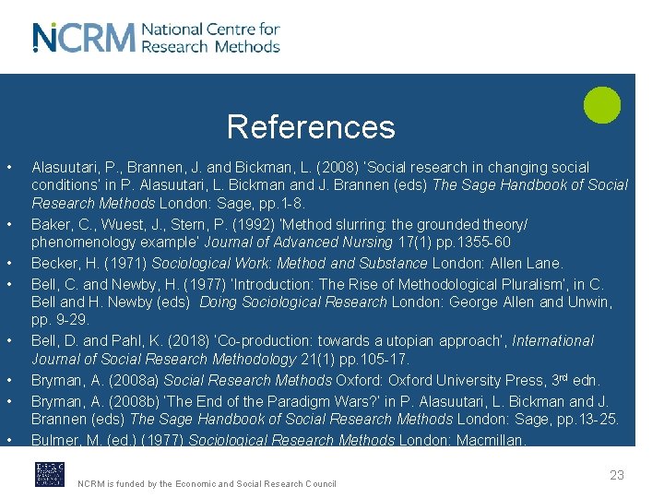Screen dimensions: 664x498
Task: Click the "Journal of Advanced Nursing" title
Action: [x=299, y=243]
